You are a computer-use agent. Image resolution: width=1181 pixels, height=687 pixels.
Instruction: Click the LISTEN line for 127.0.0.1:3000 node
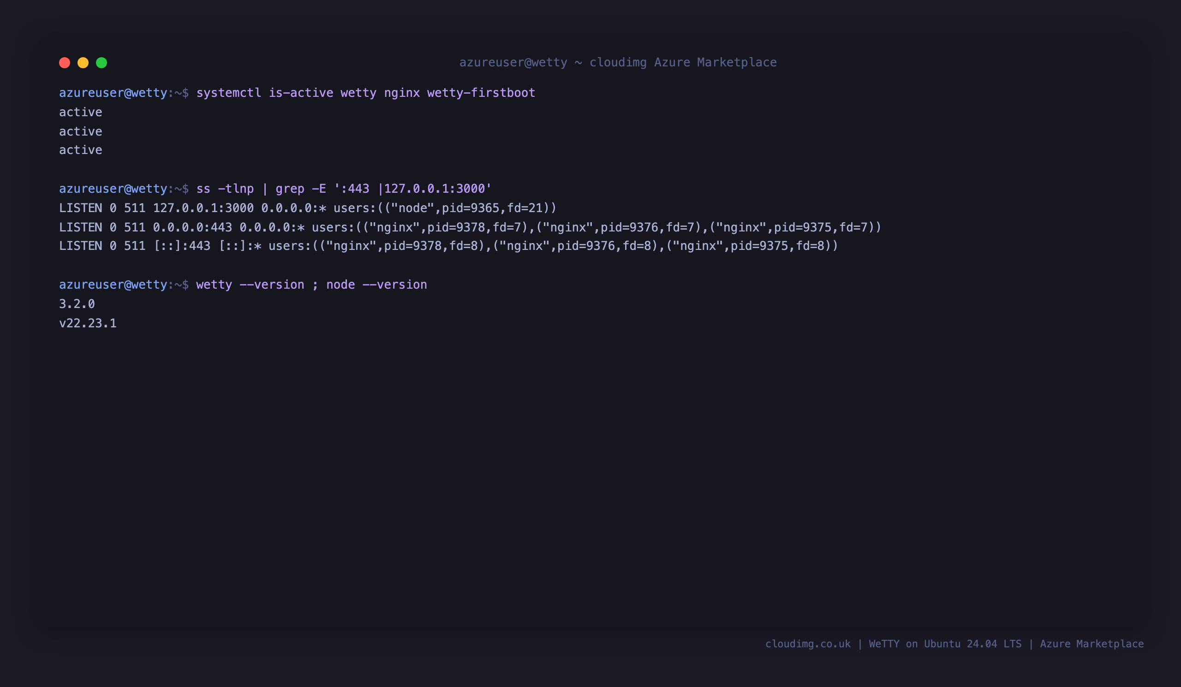(308, 208)
